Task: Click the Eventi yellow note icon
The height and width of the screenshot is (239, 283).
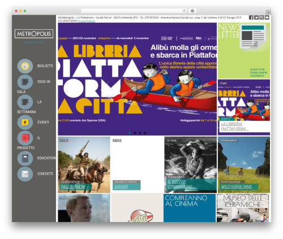Action: pos(25,123)
